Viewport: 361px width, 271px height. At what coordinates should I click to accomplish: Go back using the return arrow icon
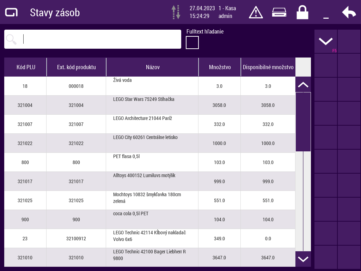349,12
